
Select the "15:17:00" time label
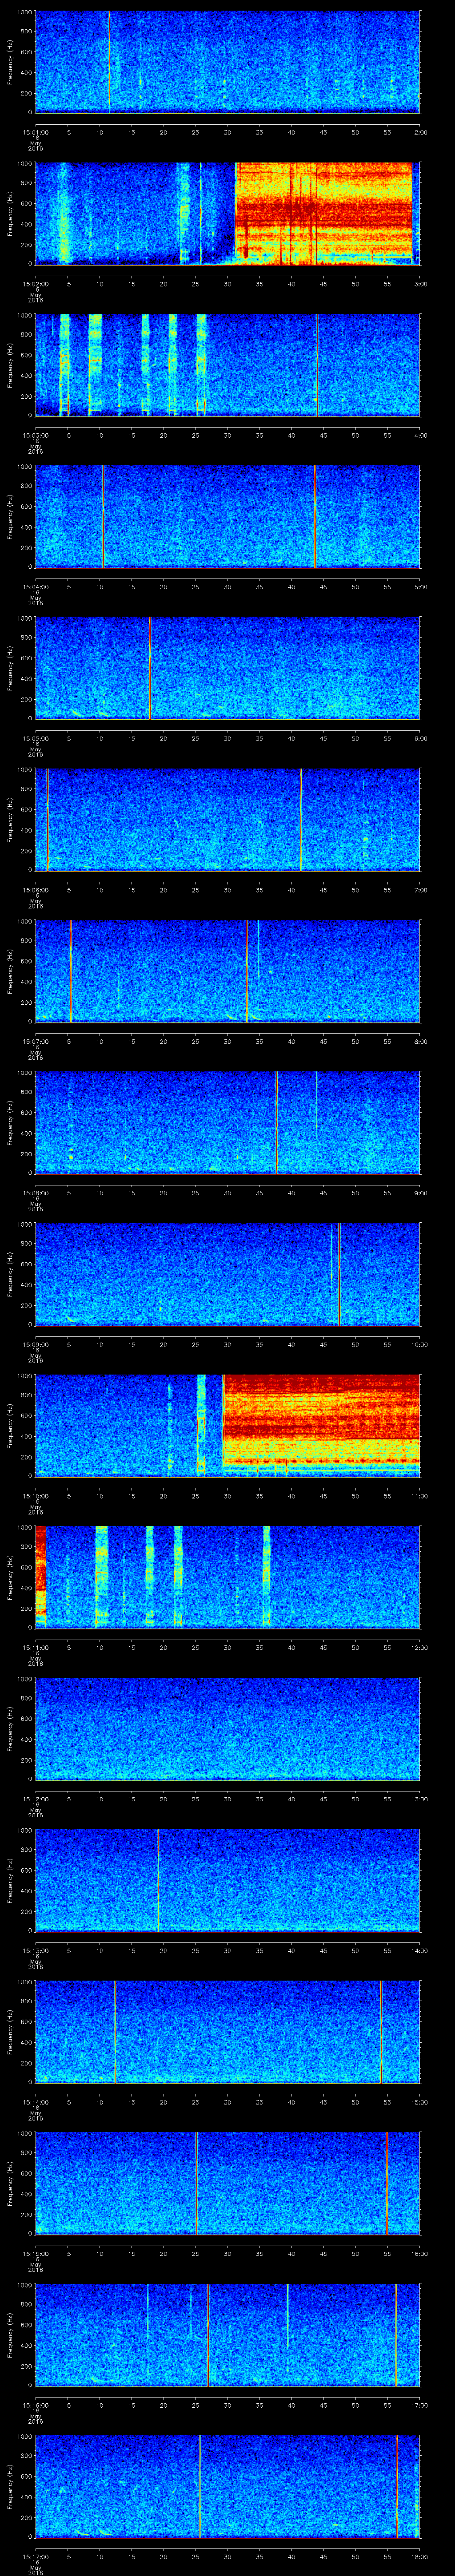coord(35,2556)
